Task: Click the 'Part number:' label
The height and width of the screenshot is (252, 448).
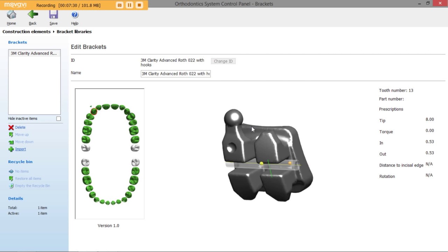Action: [391, 99]
